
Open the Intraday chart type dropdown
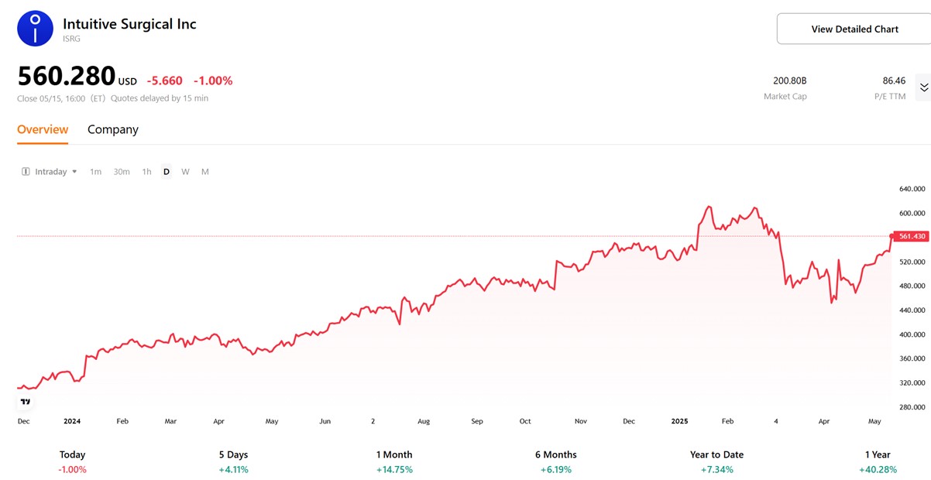[x=53, y=172]
